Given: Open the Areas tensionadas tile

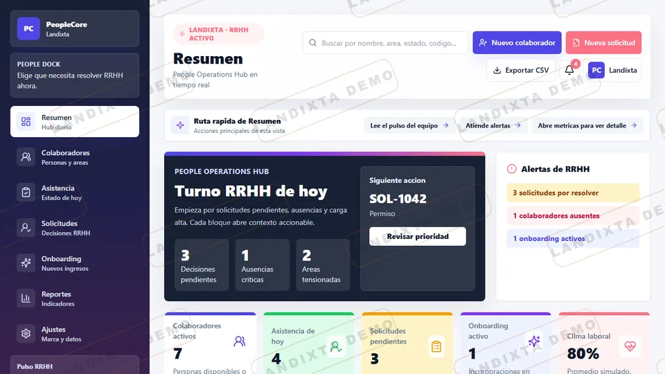Looking at the screenshot, I should (x=323, y=265).
